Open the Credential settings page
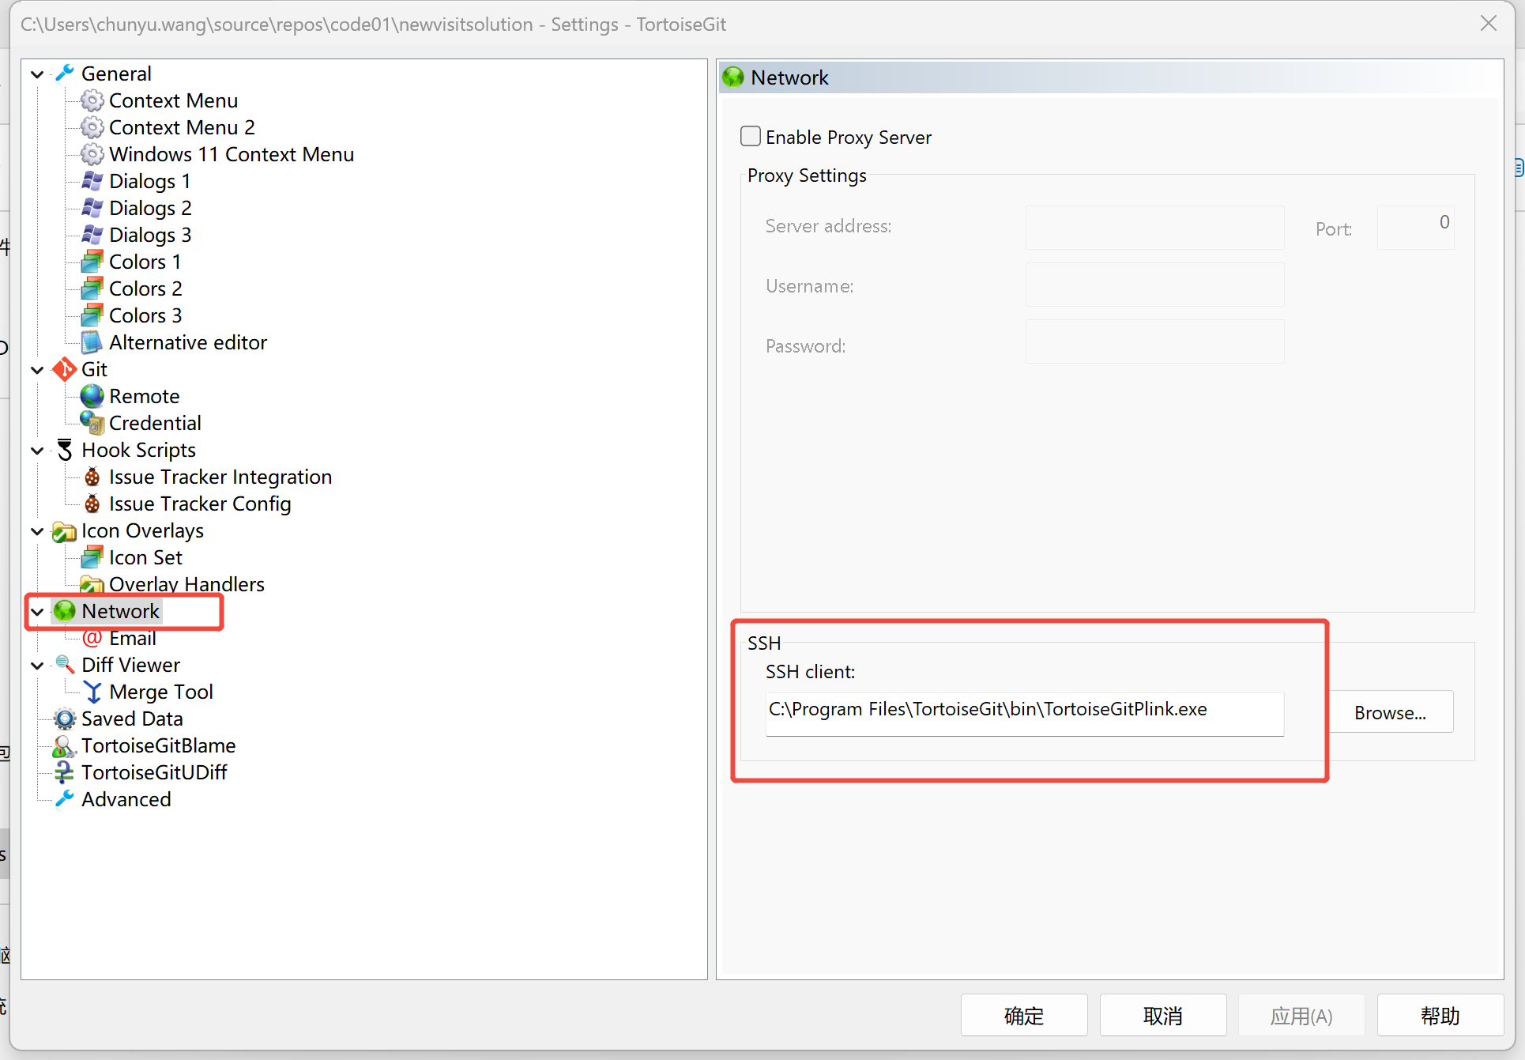1525x1060 pixels. pos(155,423)
